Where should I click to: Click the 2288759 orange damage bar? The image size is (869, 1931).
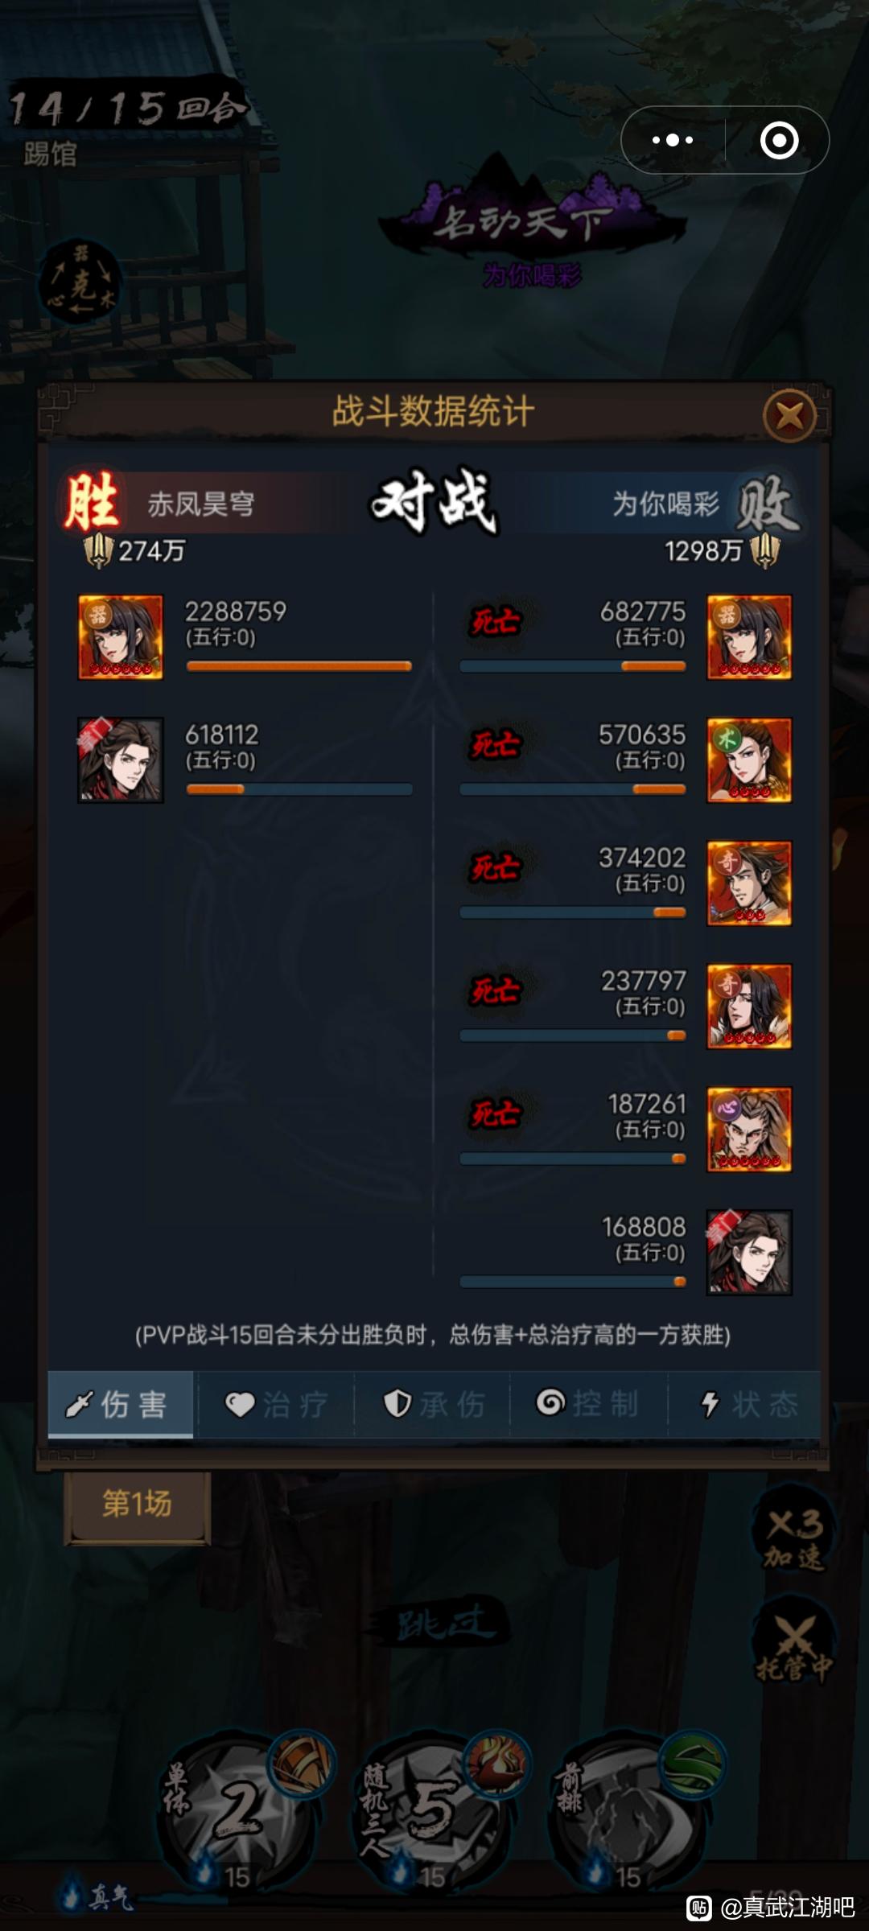[299, 666]
